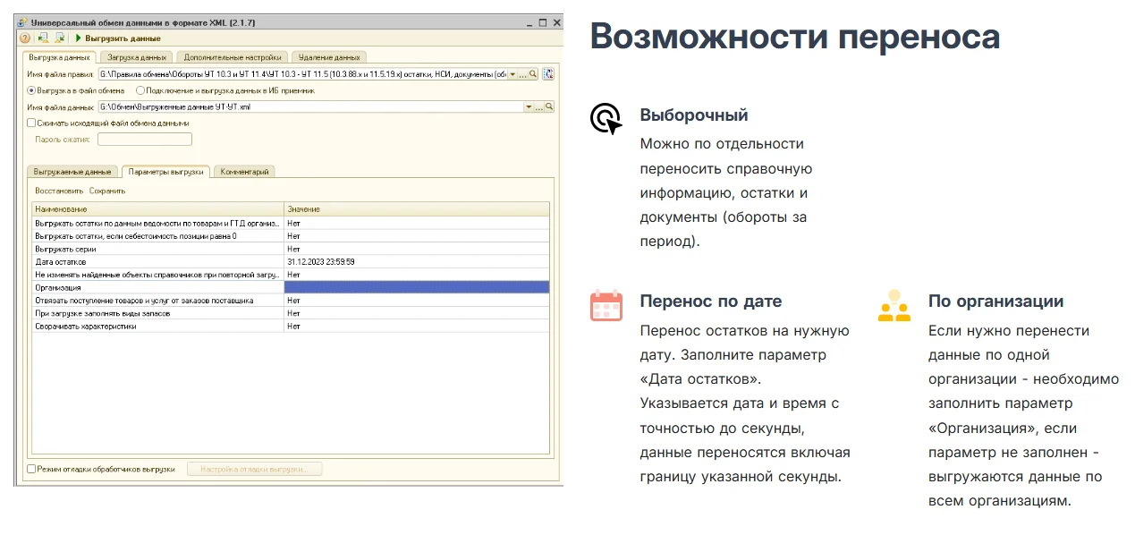Open the 'Дополнительные настройки' tab
Image resolution: width=1135 pixels, height=535 pixels.
click(x=233, y=57)
